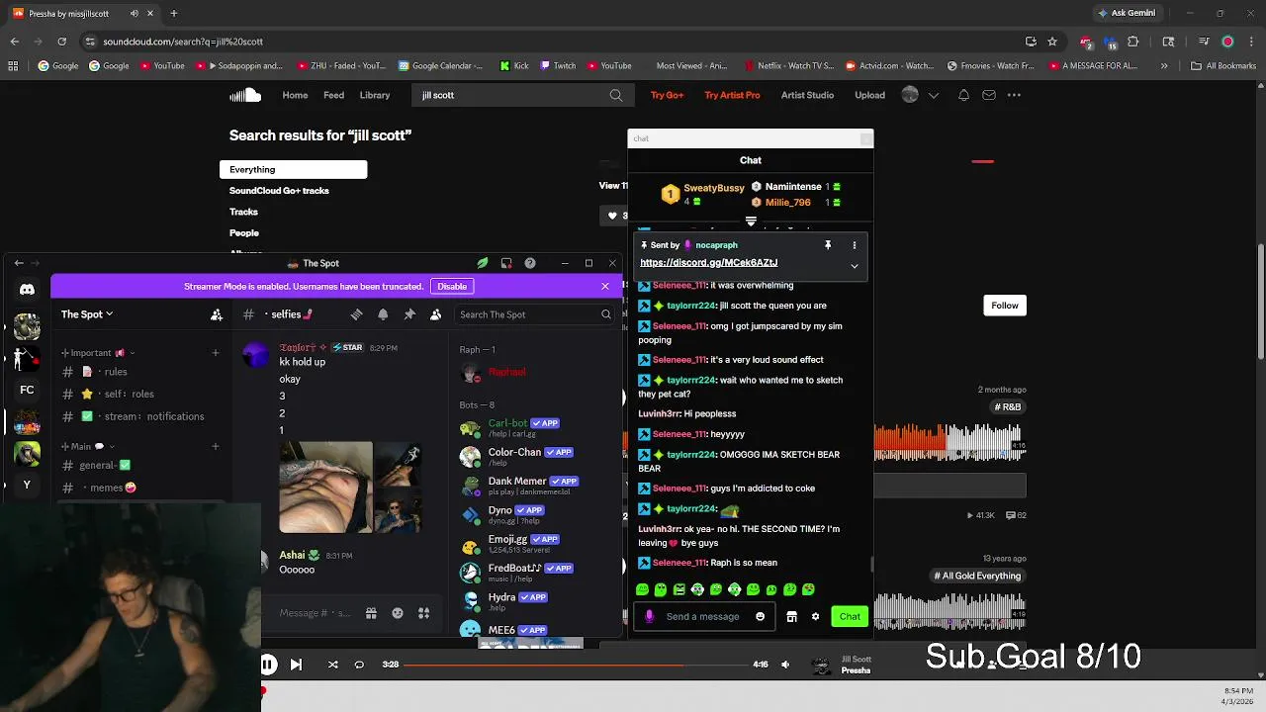
Task: Dismiss the Streamer Mode banner
Action: 605,286
